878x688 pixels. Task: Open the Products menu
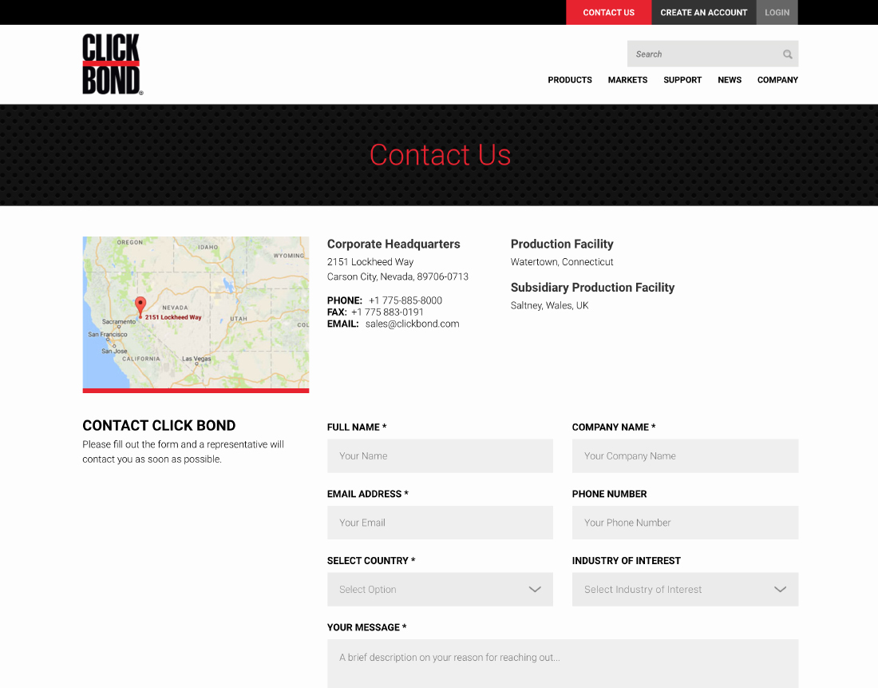pyautogui.click(x=569, y=80)
